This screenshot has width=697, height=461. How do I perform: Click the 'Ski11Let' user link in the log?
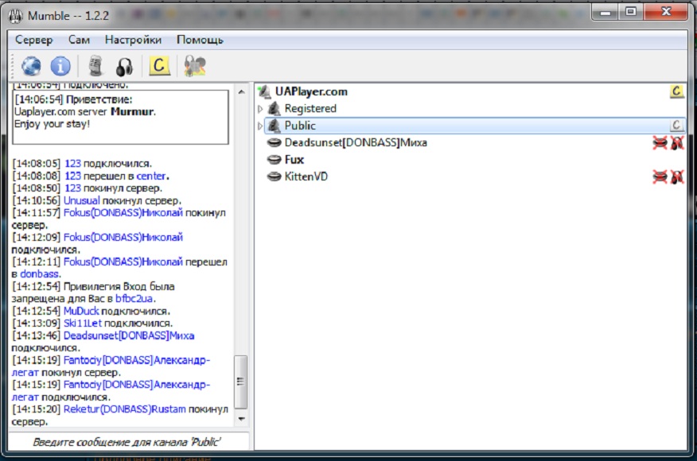click(x=83, y=323)
